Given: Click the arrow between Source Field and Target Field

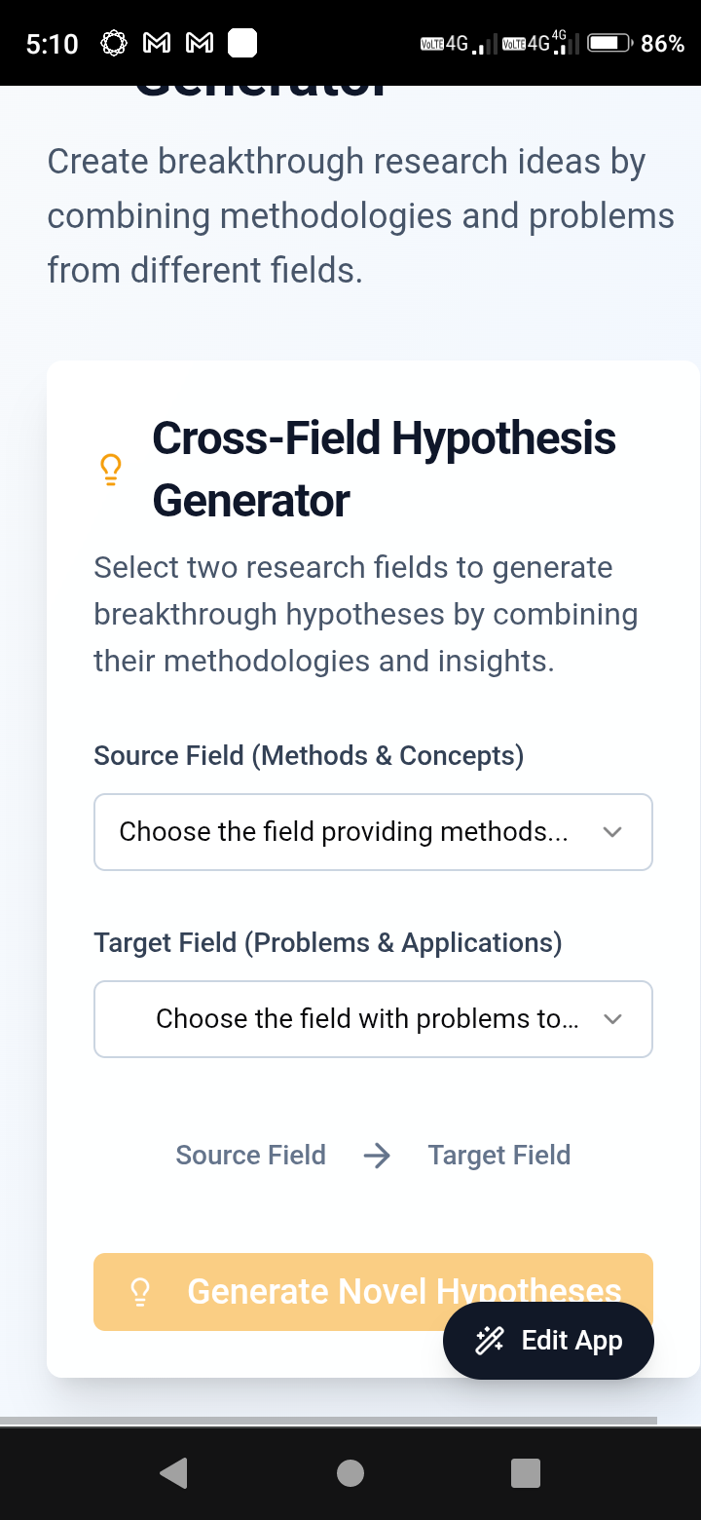Looking at the screenshot, I should [377, 1156].
